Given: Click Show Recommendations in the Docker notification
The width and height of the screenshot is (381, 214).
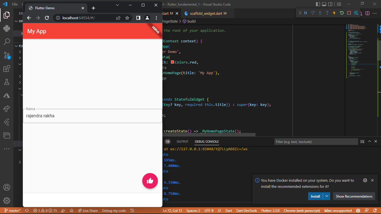Looking at the screenshot, I should point(354,196).
